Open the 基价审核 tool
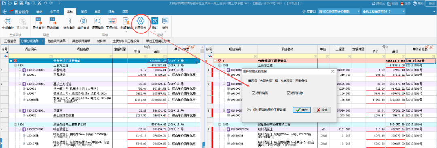 (x=83, y=23)
